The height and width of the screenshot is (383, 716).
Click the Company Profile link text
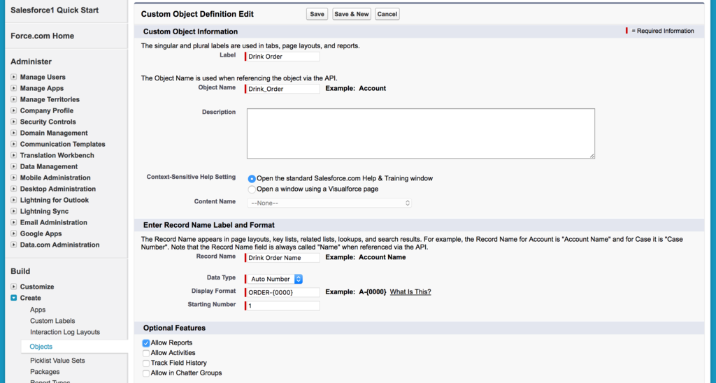pos(47,110)
